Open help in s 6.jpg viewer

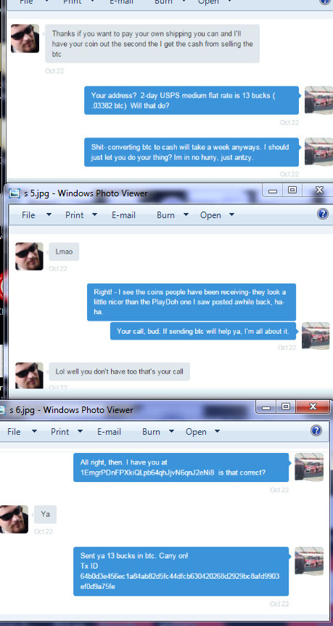[x=316, y=430]
